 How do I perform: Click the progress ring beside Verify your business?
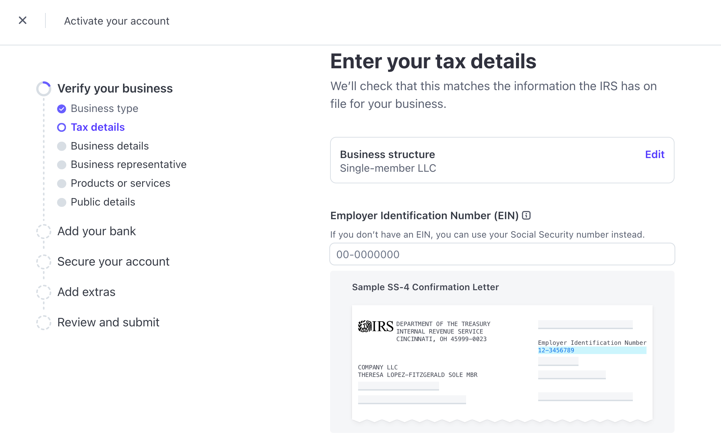pyautogui.click(x=44, y=88)
